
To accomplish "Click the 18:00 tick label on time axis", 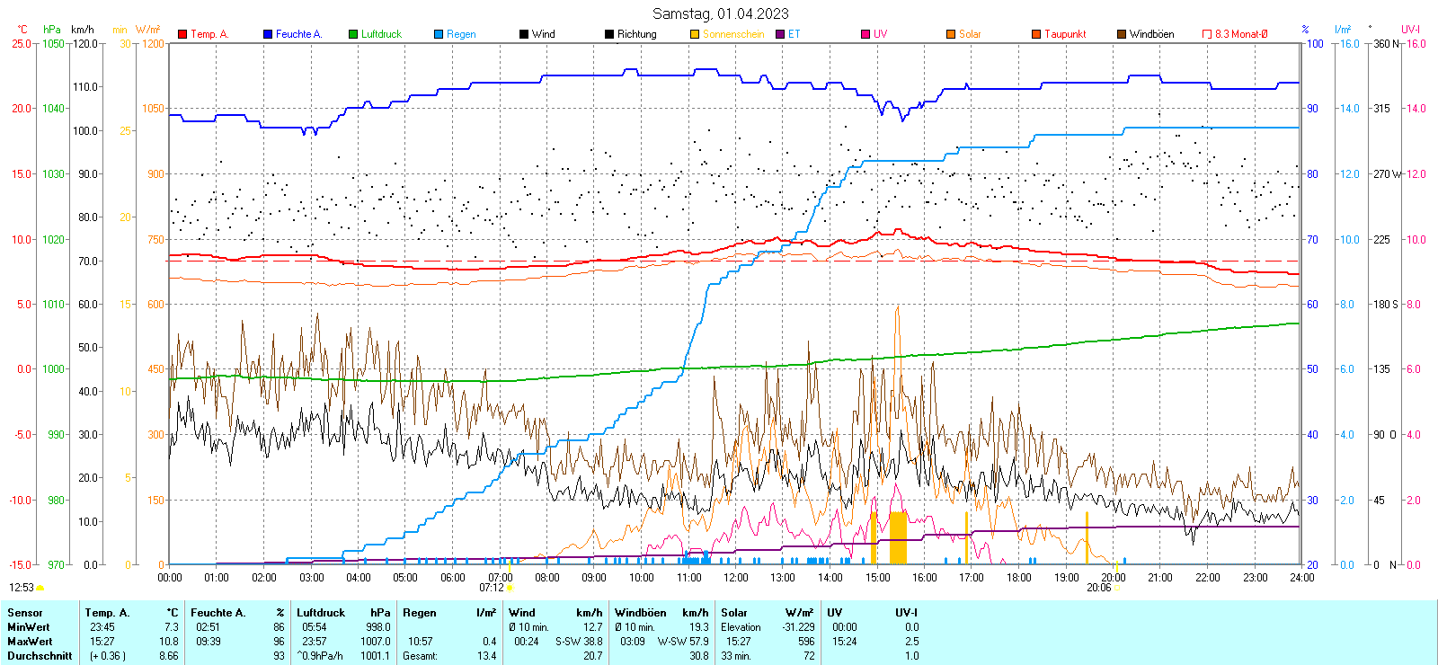I will click(1018, 578).
